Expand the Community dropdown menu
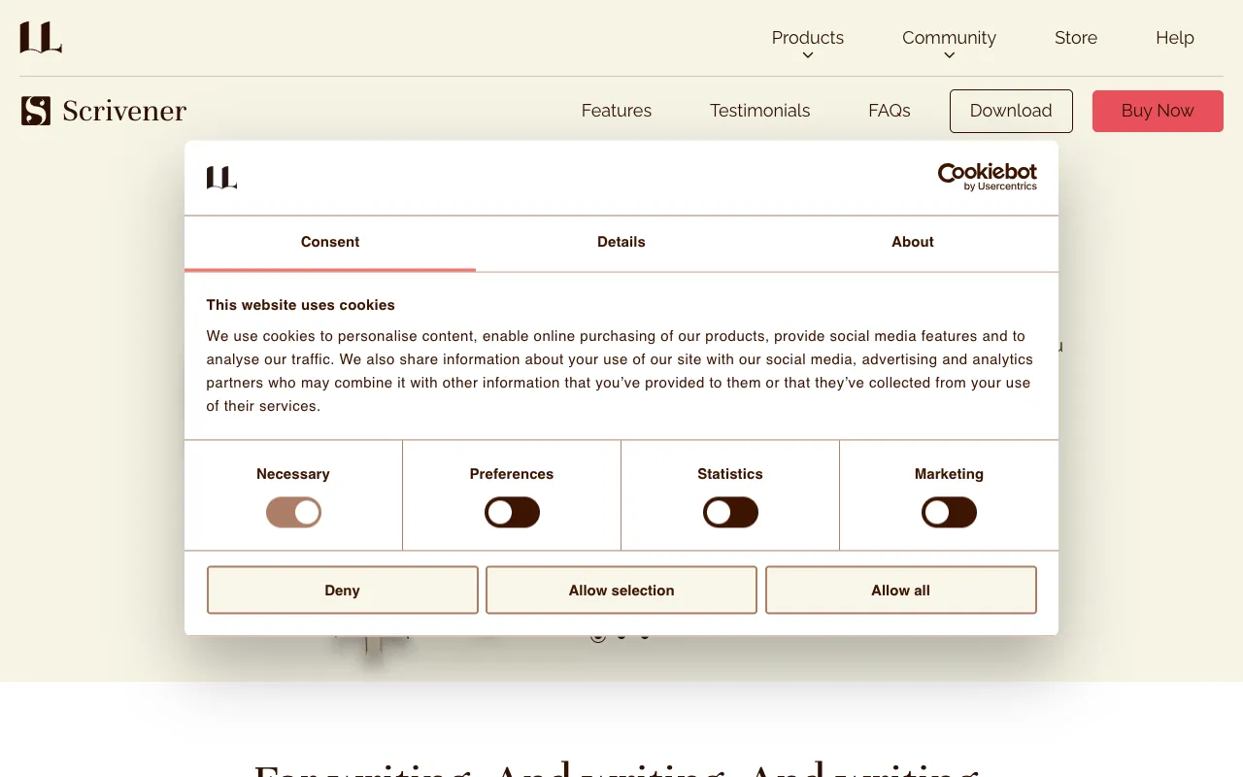Screen dimensions: 1243x777 [949, 38]
